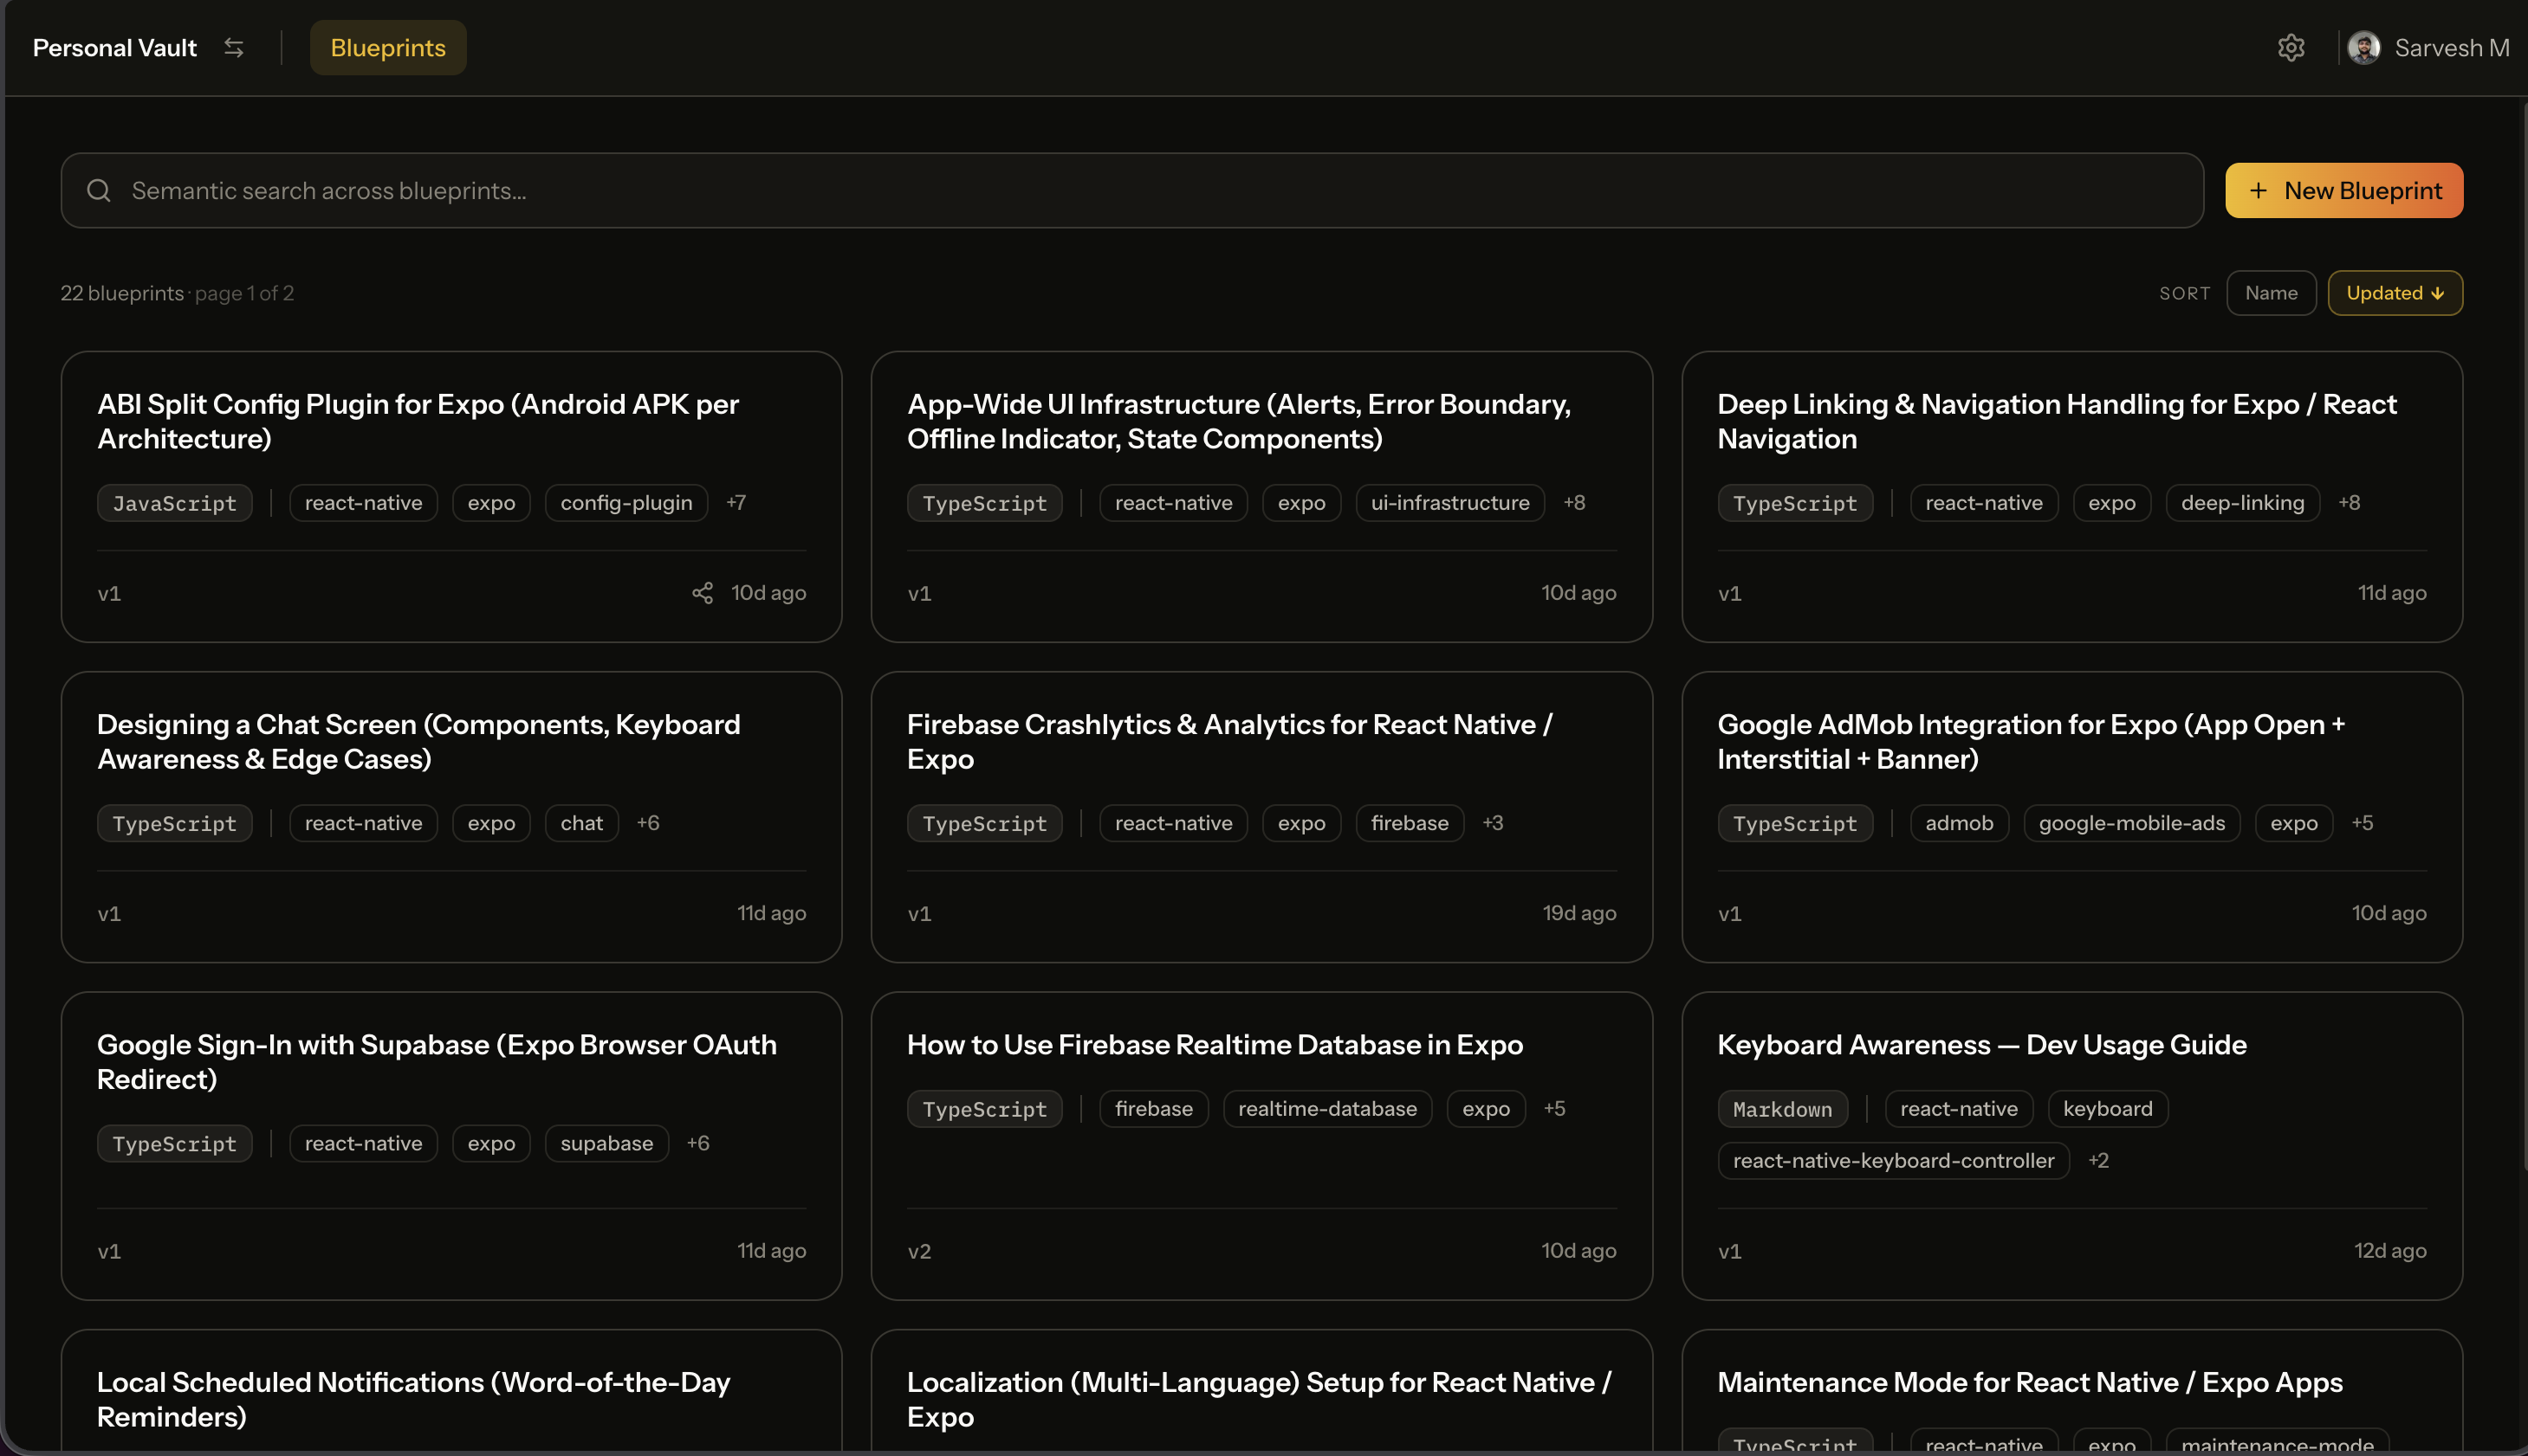The height and width of the screenshot is (1456, 2528).
Task: Click the 12d ago timestamp
Action: (x=2390, y=1251)
